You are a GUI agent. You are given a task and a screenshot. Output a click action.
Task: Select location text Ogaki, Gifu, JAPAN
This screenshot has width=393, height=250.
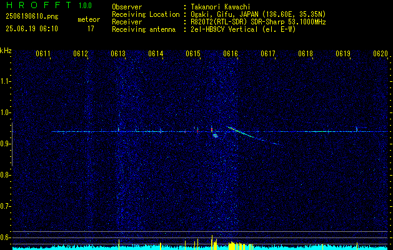(224, 14)
